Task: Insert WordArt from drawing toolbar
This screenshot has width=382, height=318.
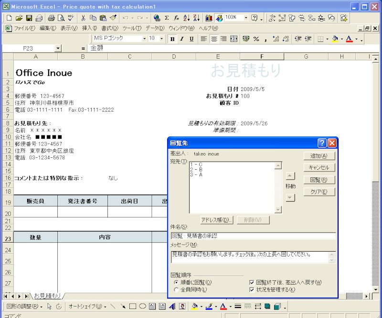Action: pos(172,307)
